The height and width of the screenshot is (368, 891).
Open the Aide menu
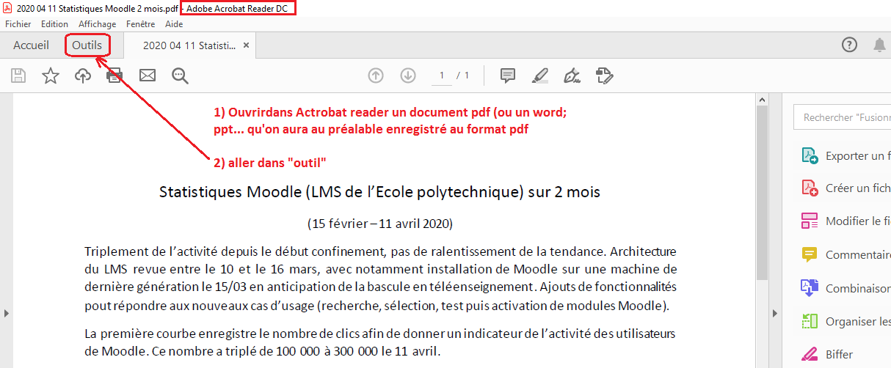click(x=174, y=24)
